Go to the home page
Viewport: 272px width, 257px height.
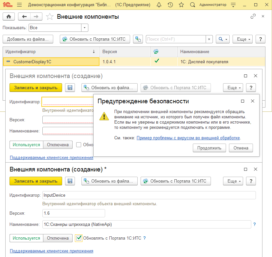pos(9,17)
